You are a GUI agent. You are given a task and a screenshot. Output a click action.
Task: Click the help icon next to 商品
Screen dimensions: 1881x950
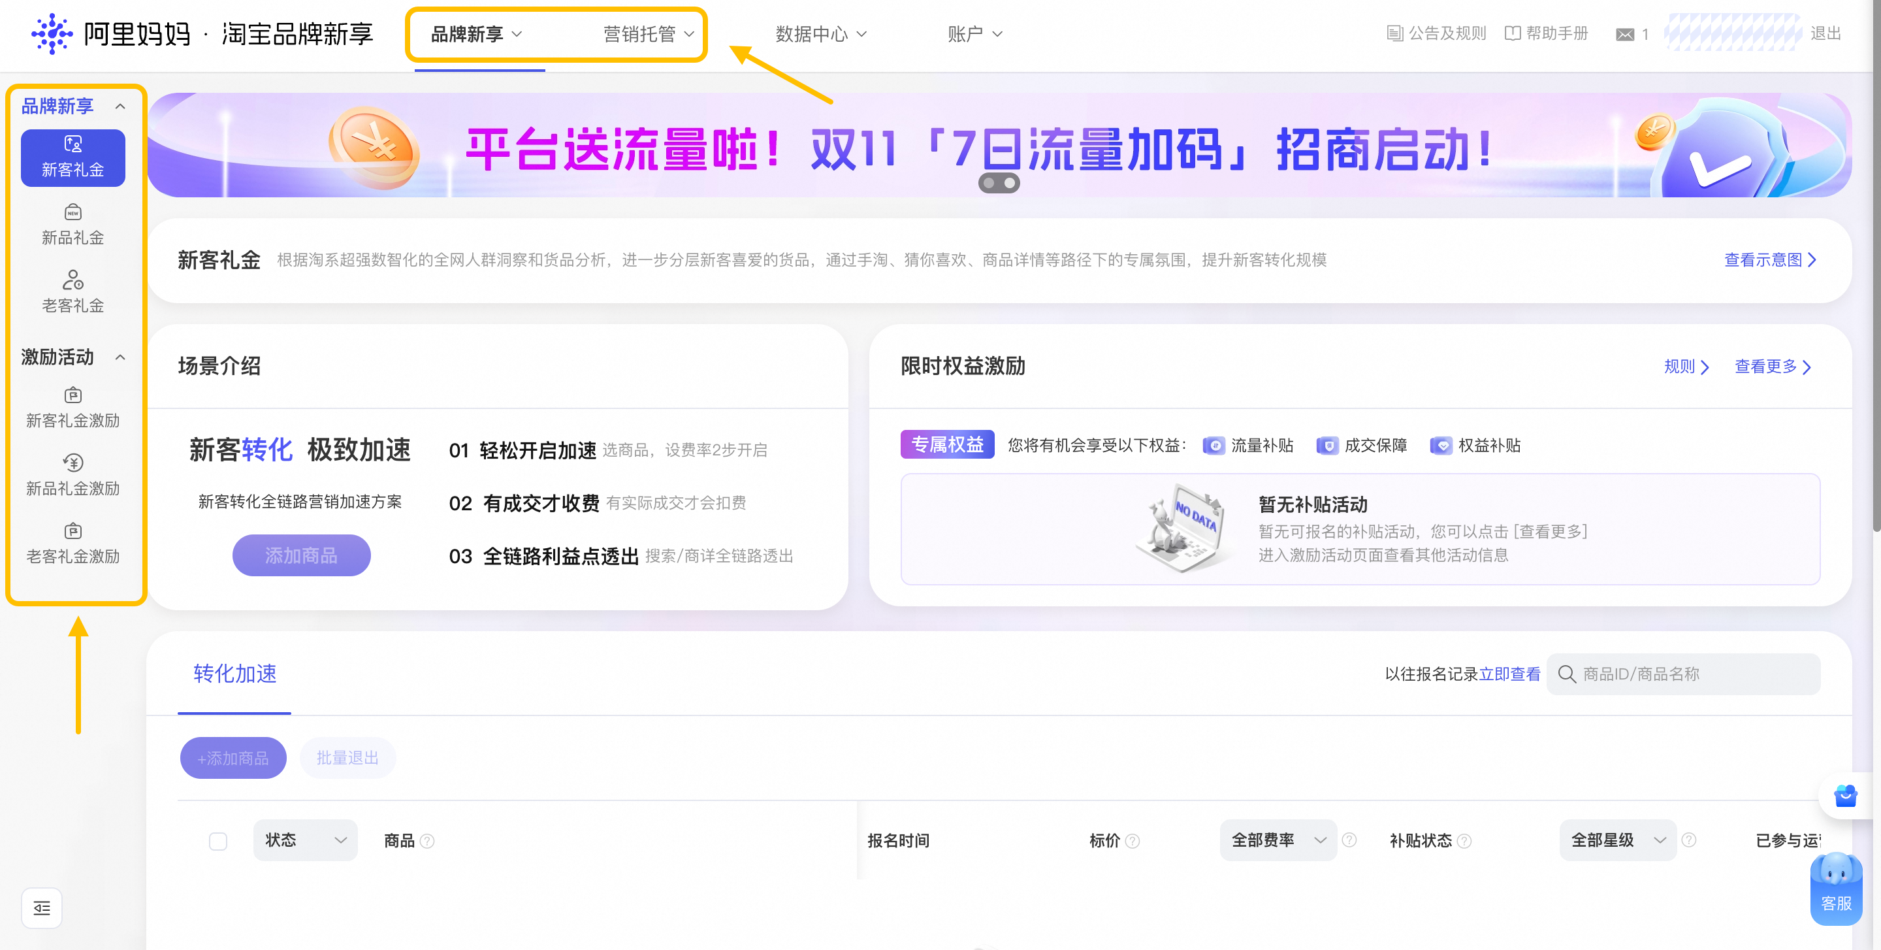[428, 841]
